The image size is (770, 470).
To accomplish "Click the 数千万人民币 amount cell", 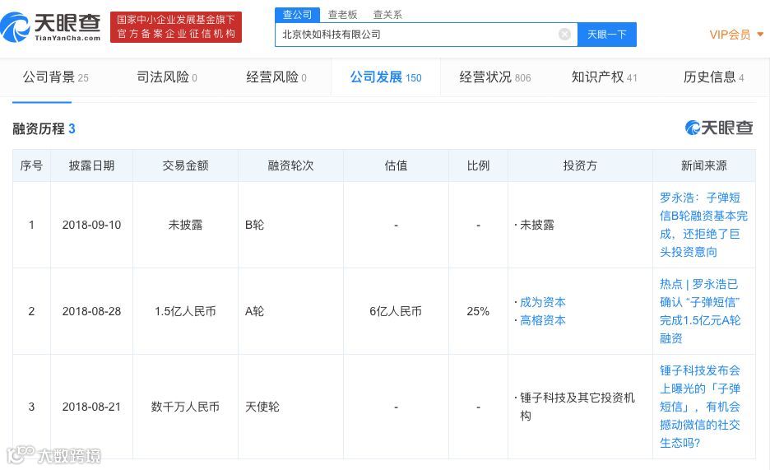I will tap(185, 407).
